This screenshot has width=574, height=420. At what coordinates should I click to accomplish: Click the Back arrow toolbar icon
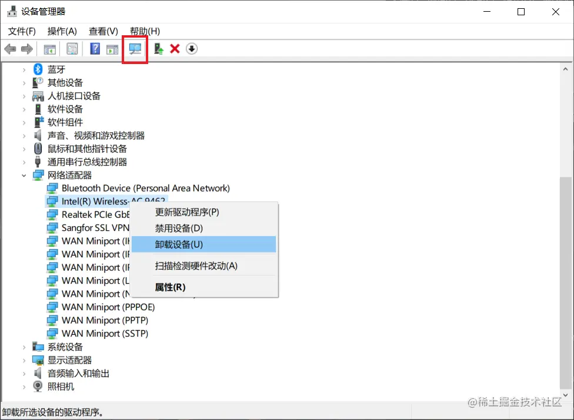[x=10, y=49]
